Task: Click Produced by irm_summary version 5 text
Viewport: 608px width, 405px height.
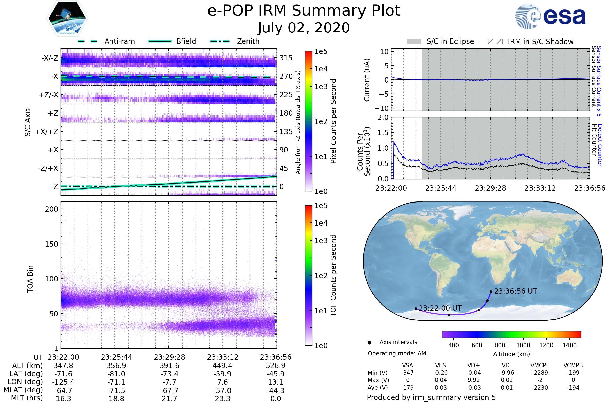Action: [x=431, y=397]
